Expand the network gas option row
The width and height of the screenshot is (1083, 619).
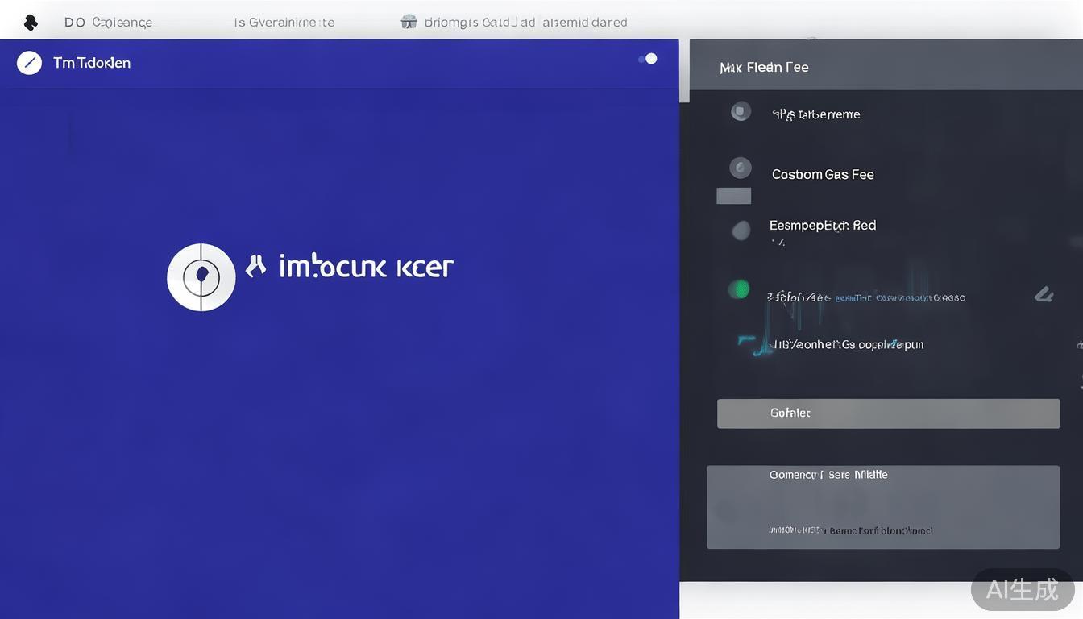click(847, 344)
